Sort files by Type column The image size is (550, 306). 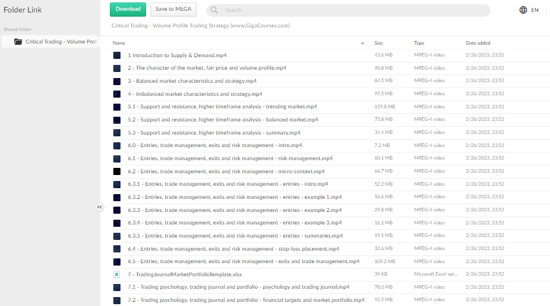coord(419,43)
